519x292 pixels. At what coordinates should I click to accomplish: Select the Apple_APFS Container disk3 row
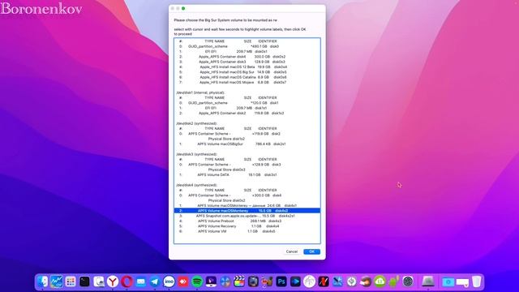pyautogui.click(x=247, y=62)
